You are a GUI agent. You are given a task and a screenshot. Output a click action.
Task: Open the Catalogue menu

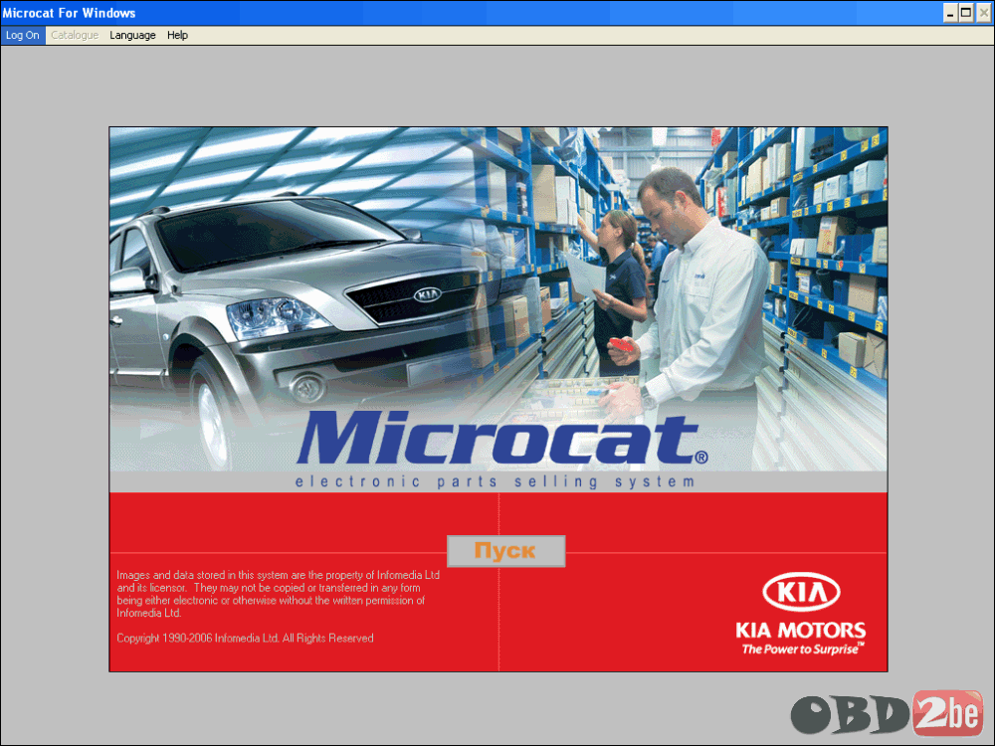[x=75, y=36]
